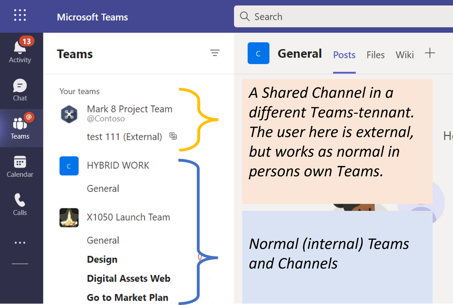The image size is (453, 305).
Task: Click the 13 notification badge on Activity
Action: [27, 41]
